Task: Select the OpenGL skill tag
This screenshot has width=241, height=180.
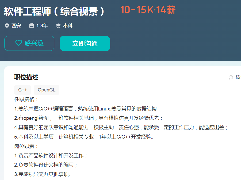Action: pyautogui.click(x=47, y=90)
